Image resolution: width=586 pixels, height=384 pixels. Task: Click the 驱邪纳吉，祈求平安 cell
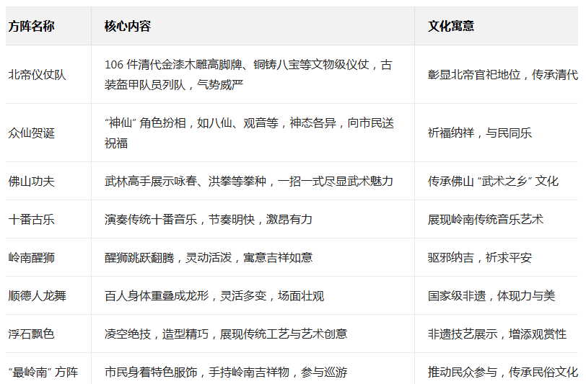(479, 257)
